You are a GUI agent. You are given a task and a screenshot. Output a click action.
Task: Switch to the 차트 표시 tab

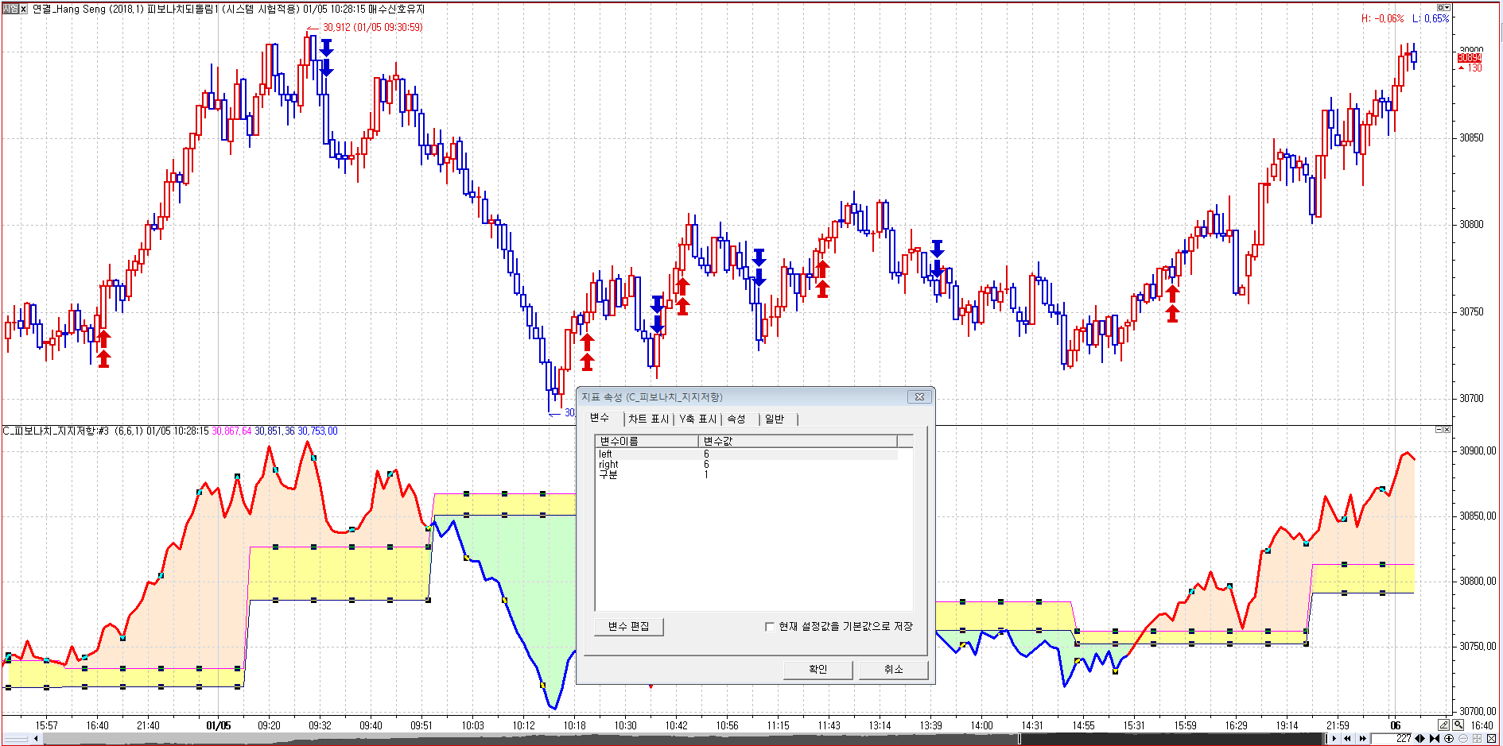(649, 419)
